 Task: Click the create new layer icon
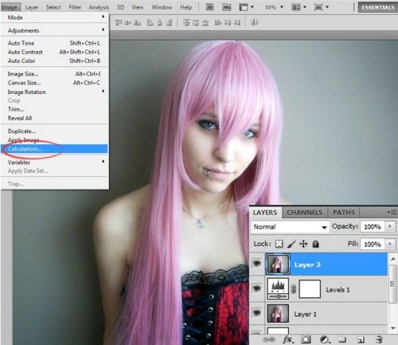pyautogui.click(x=361, y=339)
